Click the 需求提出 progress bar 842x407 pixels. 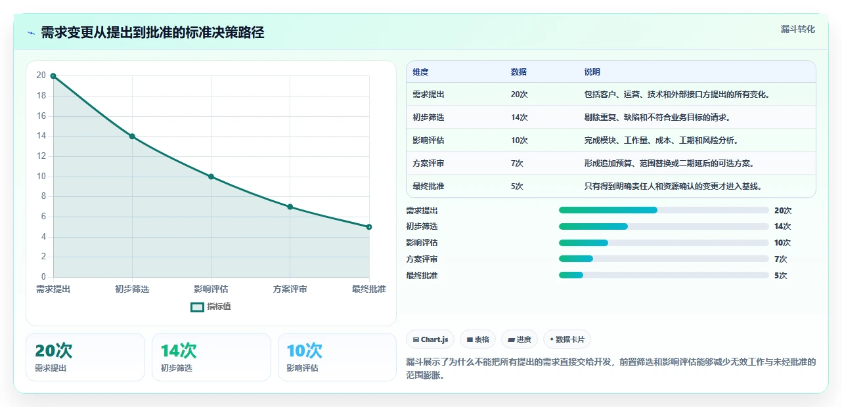coord(663,210)
